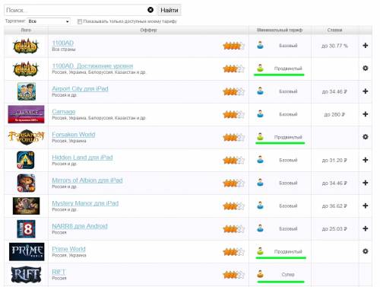Click the Оффер column header
The image size is (380, 287).
pyautogui.click(x=148, y=30)
